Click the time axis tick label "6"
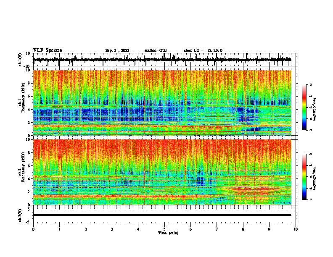This screenshot has width=333, height=257. click(x=191, y=229)
